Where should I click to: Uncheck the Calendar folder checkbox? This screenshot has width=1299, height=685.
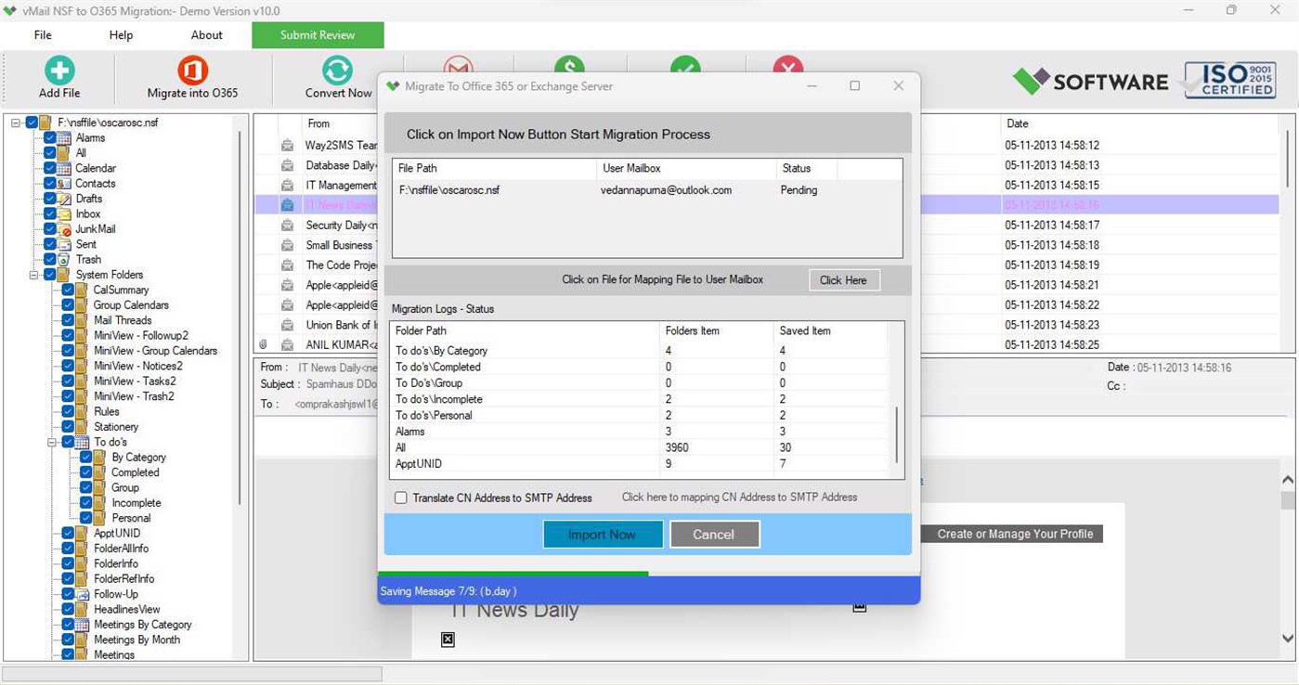[51, 168]
